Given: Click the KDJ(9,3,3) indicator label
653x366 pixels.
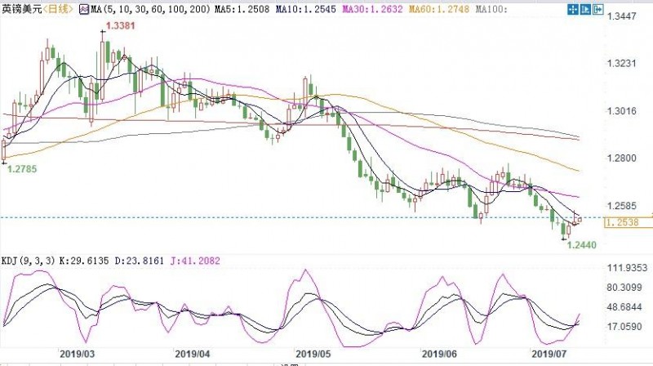Looking at the screenshot, I should 29,261.
